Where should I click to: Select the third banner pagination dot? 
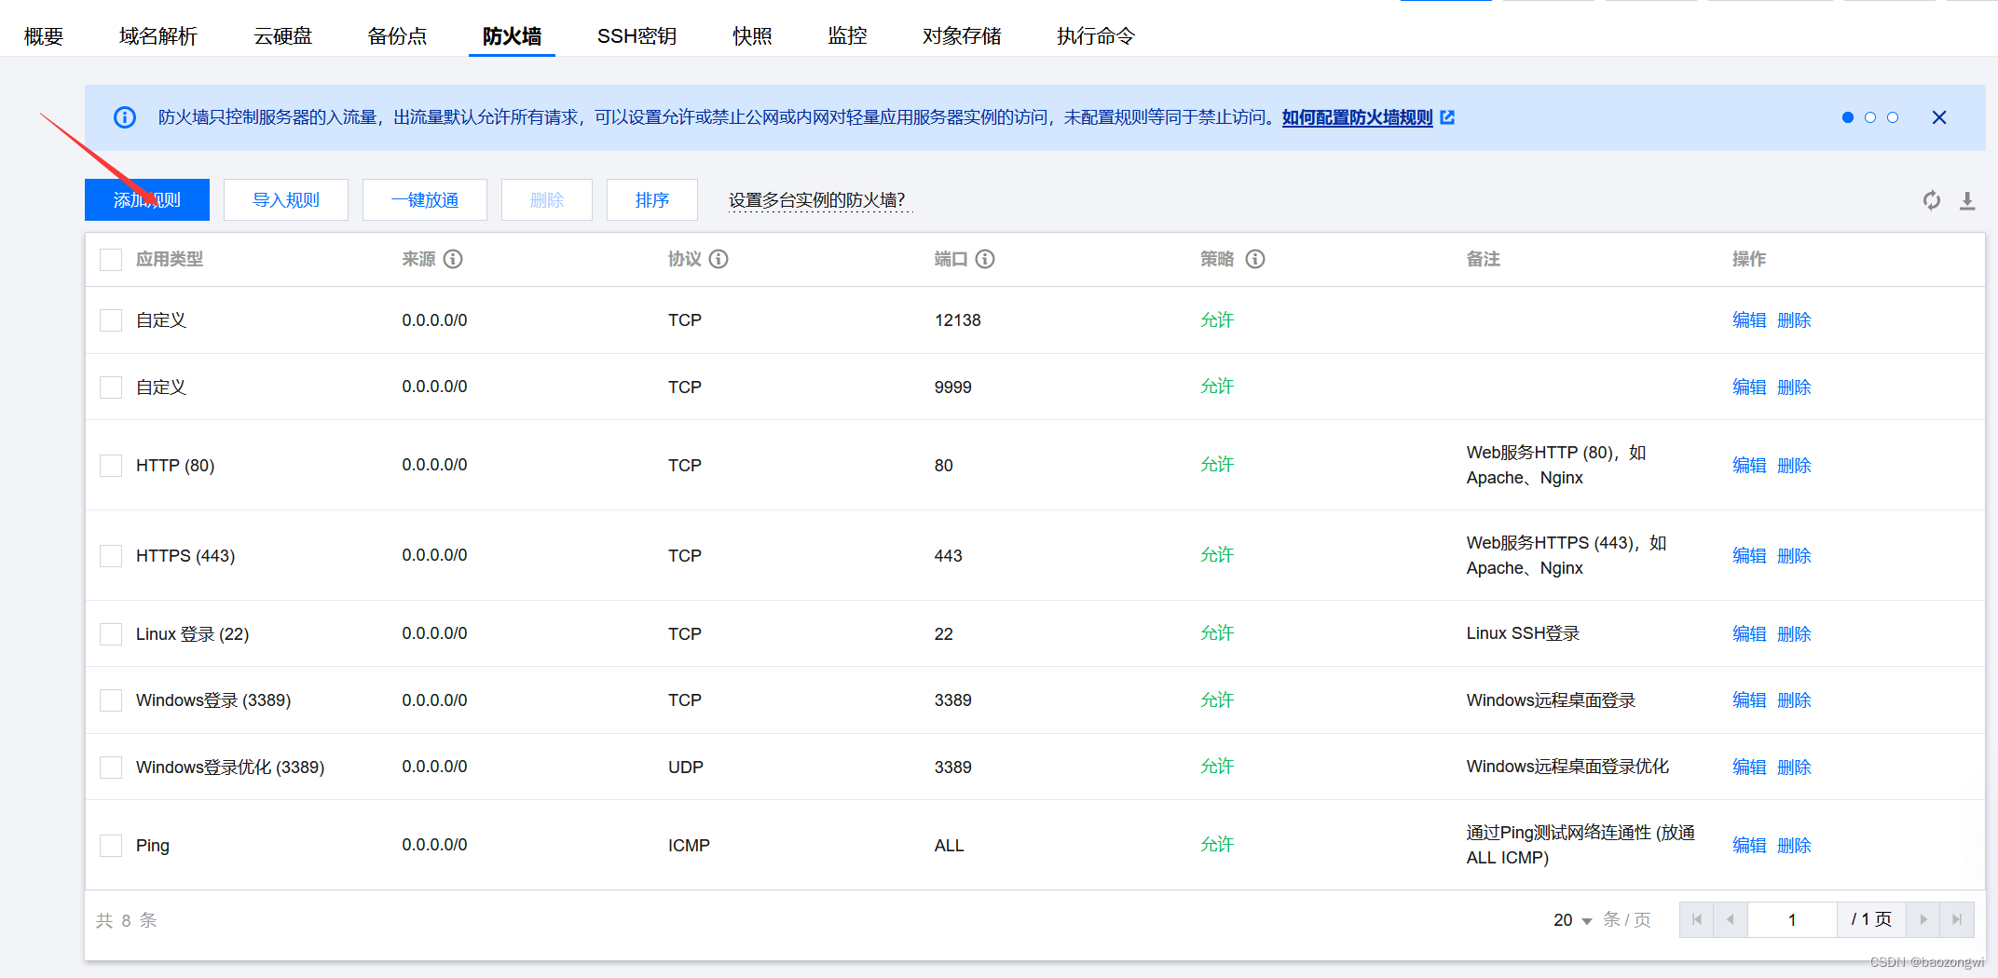pyautogui.click(x=1893, y=117)
